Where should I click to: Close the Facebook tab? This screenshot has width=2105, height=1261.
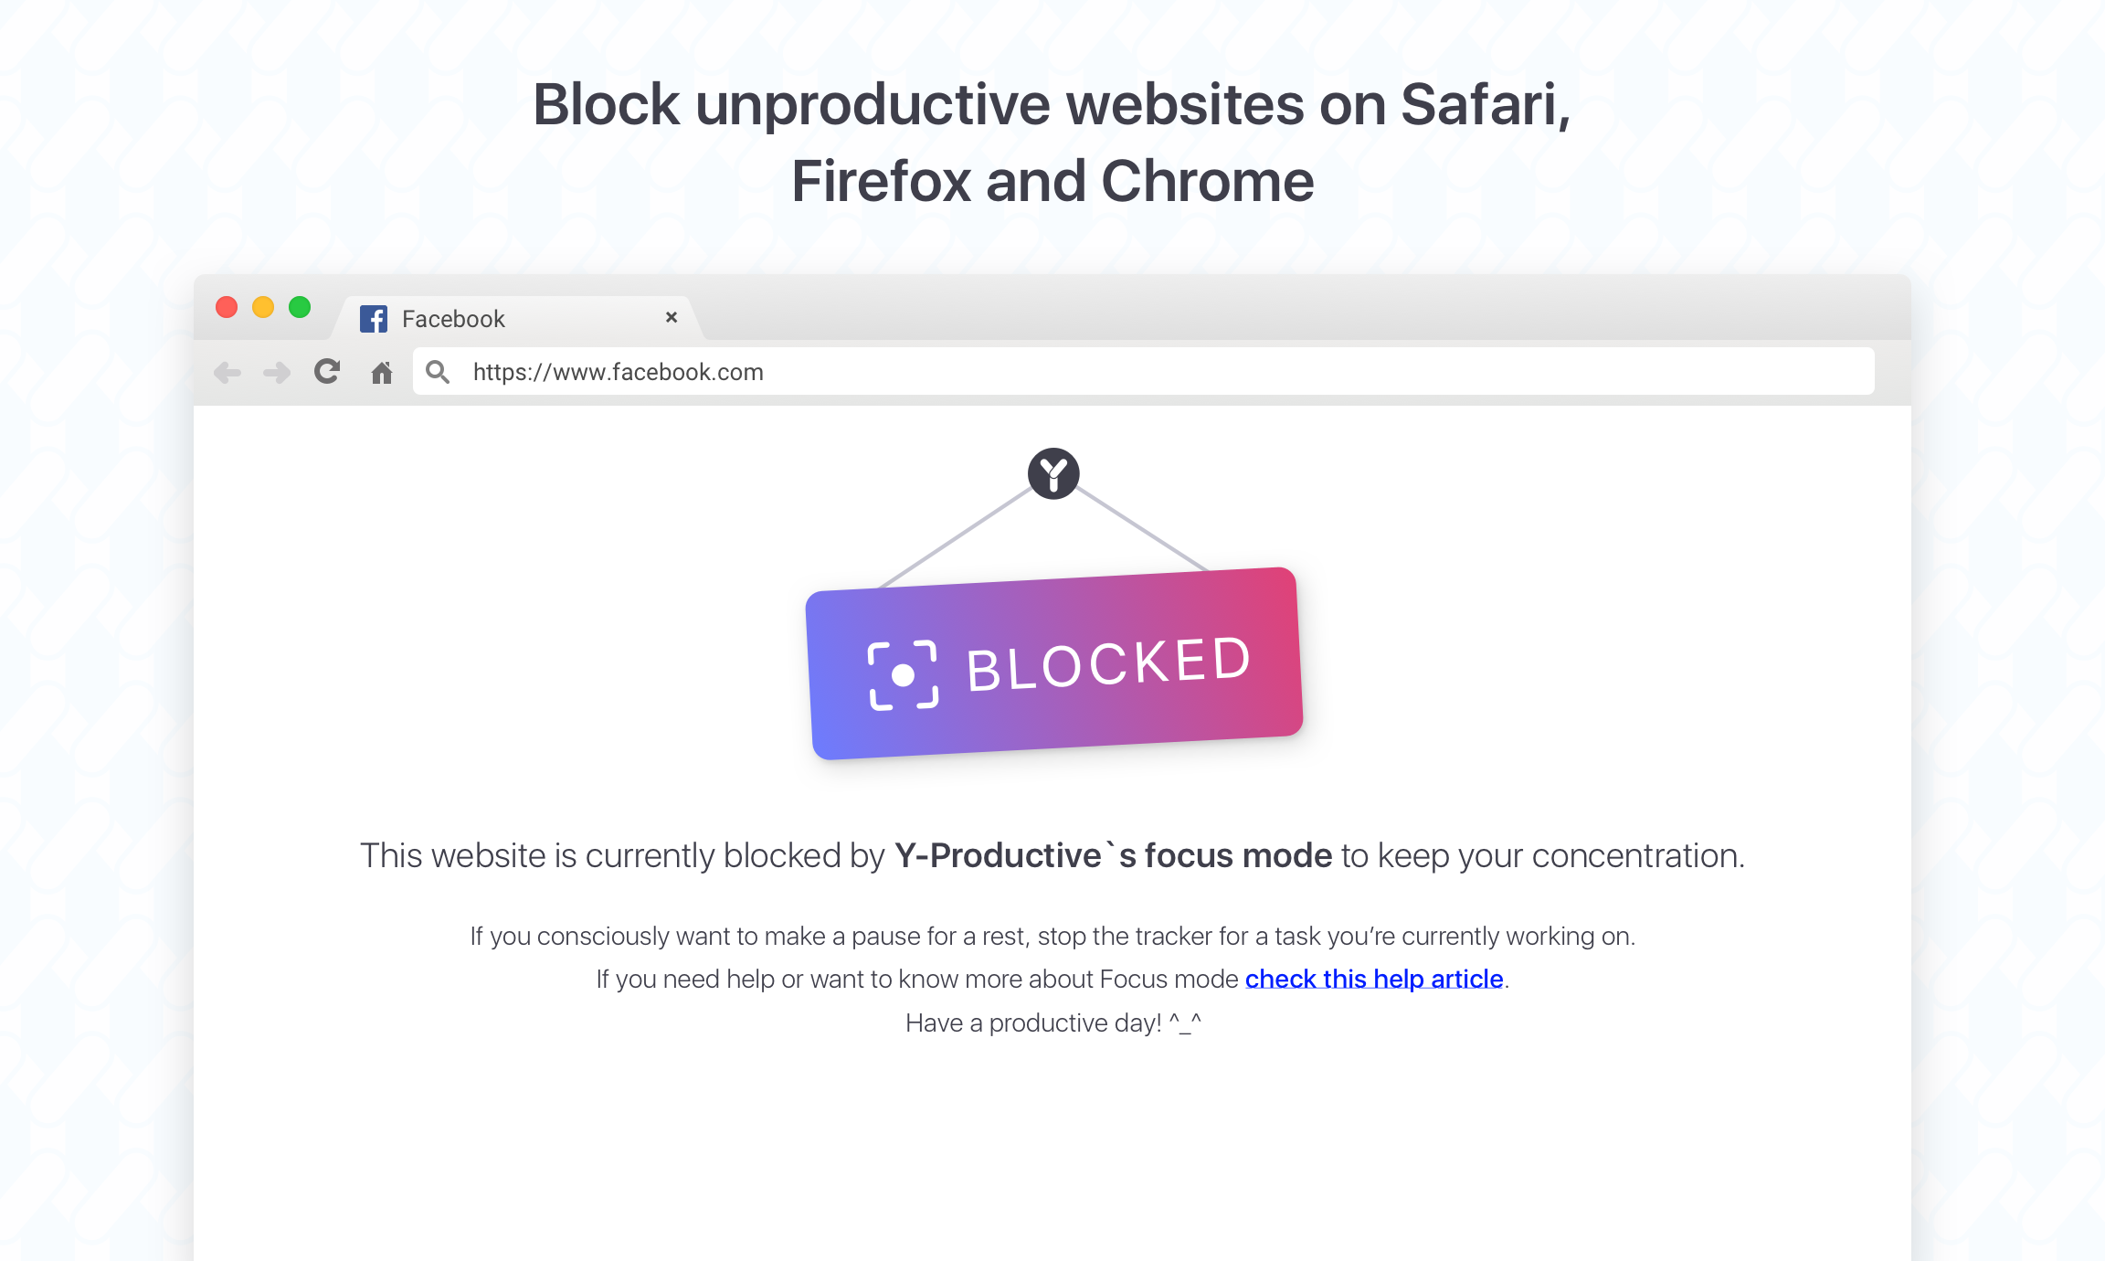pyautogui.click(x=672, y=317)
